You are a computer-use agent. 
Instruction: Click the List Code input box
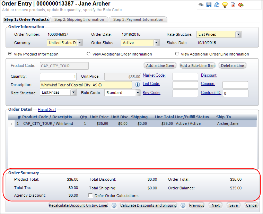185,85
